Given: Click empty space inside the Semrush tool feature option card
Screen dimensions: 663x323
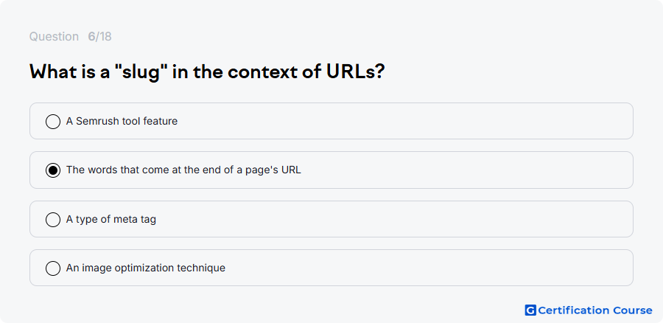Looking at the screenshot, I should point(401,121).
